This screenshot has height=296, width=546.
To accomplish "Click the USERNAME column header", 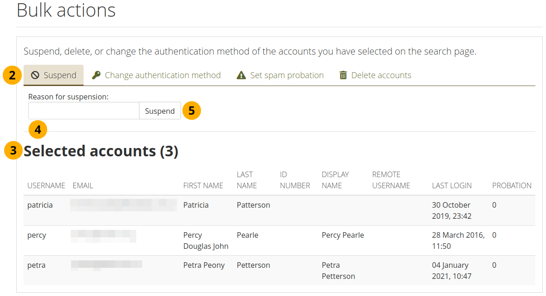I will pos(46,185).
